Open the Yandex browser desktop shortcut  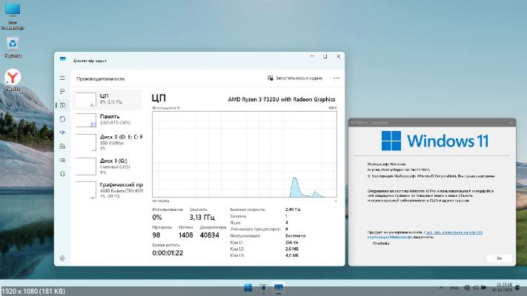13,78
